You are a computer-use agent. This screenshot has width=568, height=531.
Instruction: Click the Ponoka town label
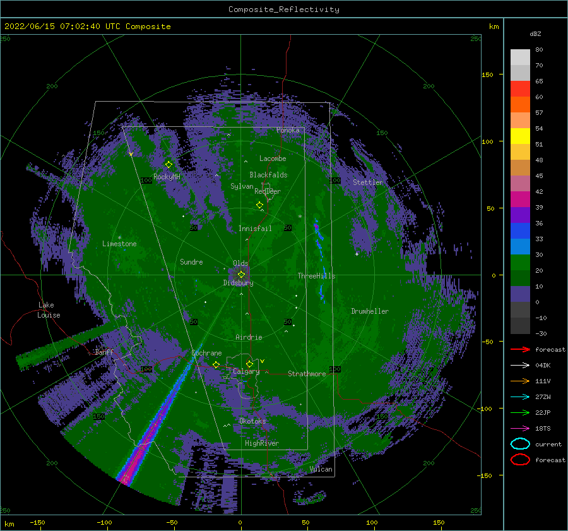[x=288, y=130]
